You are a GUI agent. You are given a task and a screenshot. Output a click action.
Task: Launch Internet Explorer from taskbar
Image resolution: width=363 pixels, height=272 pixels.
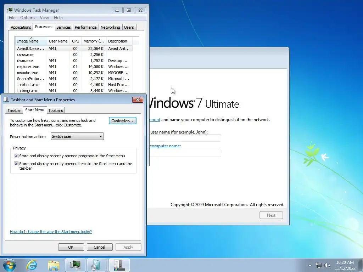pos(32,265)
